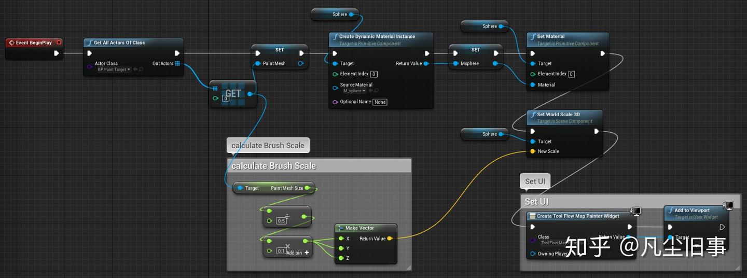
Task: Click the Paint Mesh Size green output pin
Action: pos(308,188)
